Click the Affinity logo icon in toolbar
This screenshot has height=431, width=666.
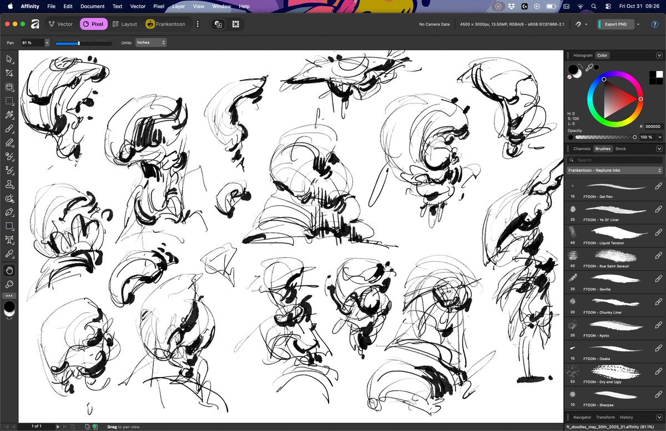coord(35,24)
